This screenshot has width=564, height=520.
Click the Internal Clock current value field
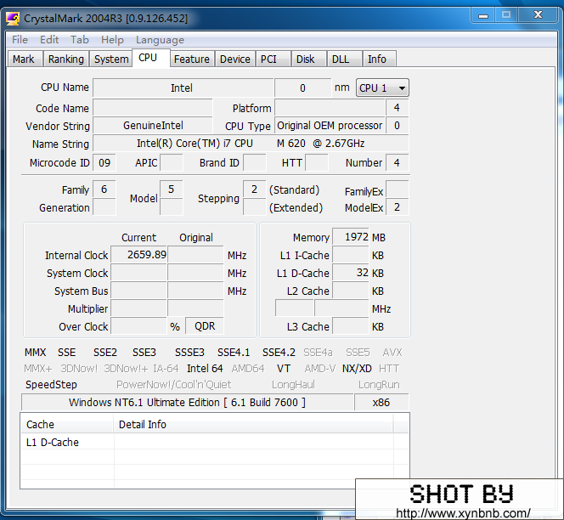click(139, 255)
